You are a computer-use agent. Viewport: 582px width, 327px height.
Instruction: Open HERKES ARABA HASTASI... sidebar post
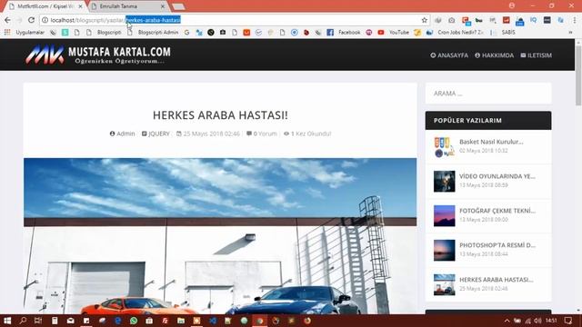497,280
